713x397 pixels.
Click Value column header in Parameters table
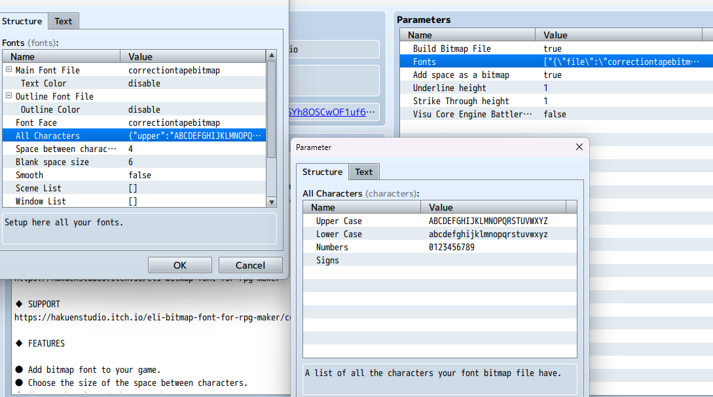click(619, 35)
